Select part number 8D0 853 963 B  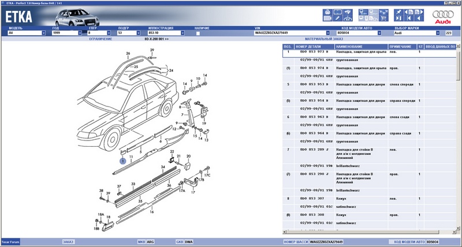pos(314,117)
